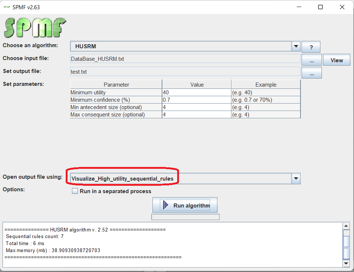Viewport: 354px width, 272px height.
Task: Click the input file field DataBase_HUSRM.txt
Action: coord(185,59)
